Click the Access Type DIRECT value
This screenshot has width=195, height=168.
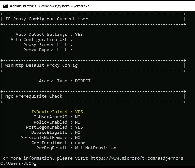click(83, 81)
